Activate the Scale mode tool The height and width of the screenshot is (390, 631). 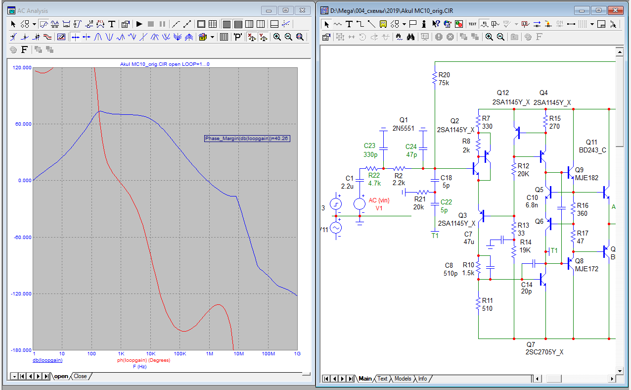(44, 24)
